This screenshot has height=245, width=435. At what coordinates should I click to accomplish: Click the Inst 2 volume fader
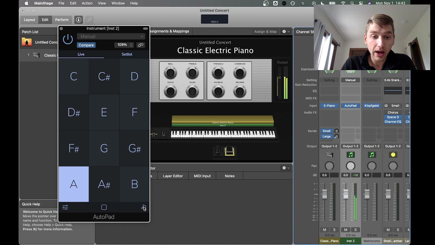[346, 194]
